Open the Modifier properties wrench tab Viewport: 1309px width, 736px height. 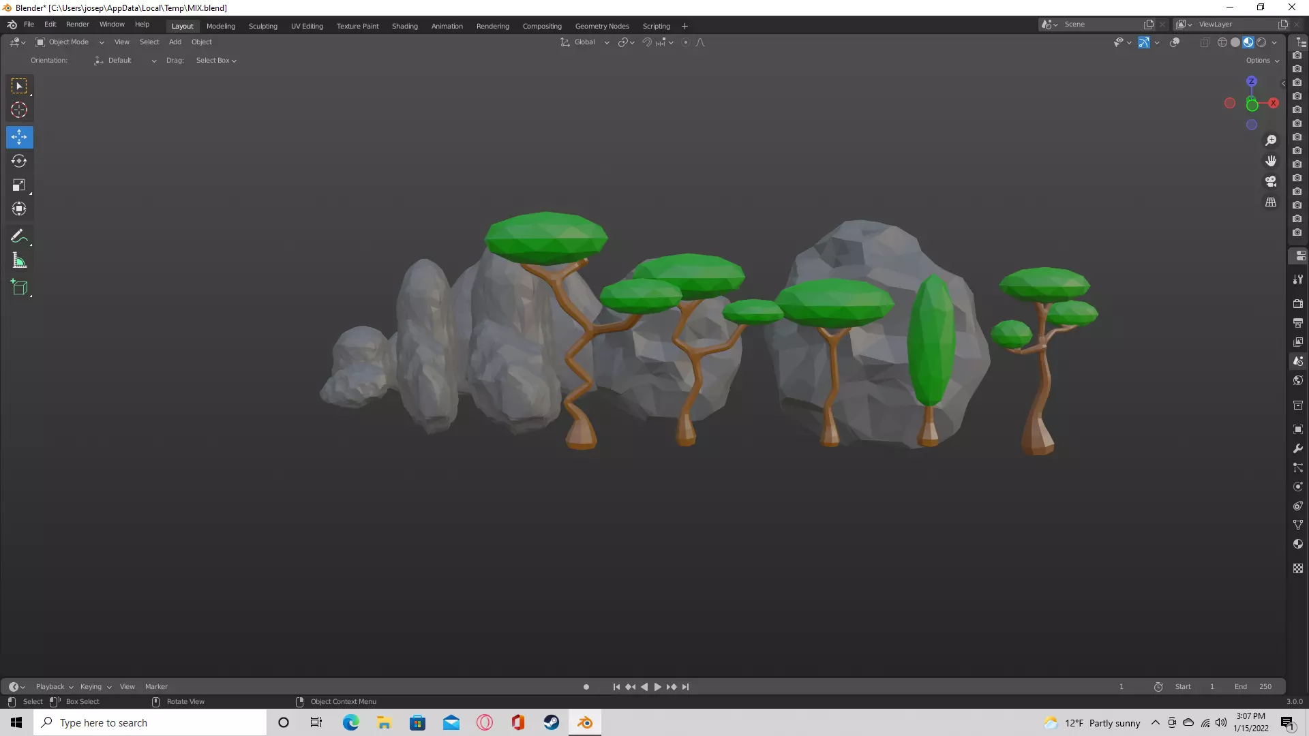point(1298,448)
